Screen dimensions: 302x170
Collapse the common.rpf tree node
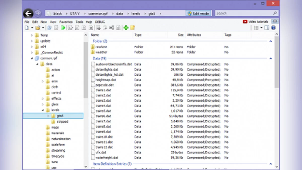32,58
